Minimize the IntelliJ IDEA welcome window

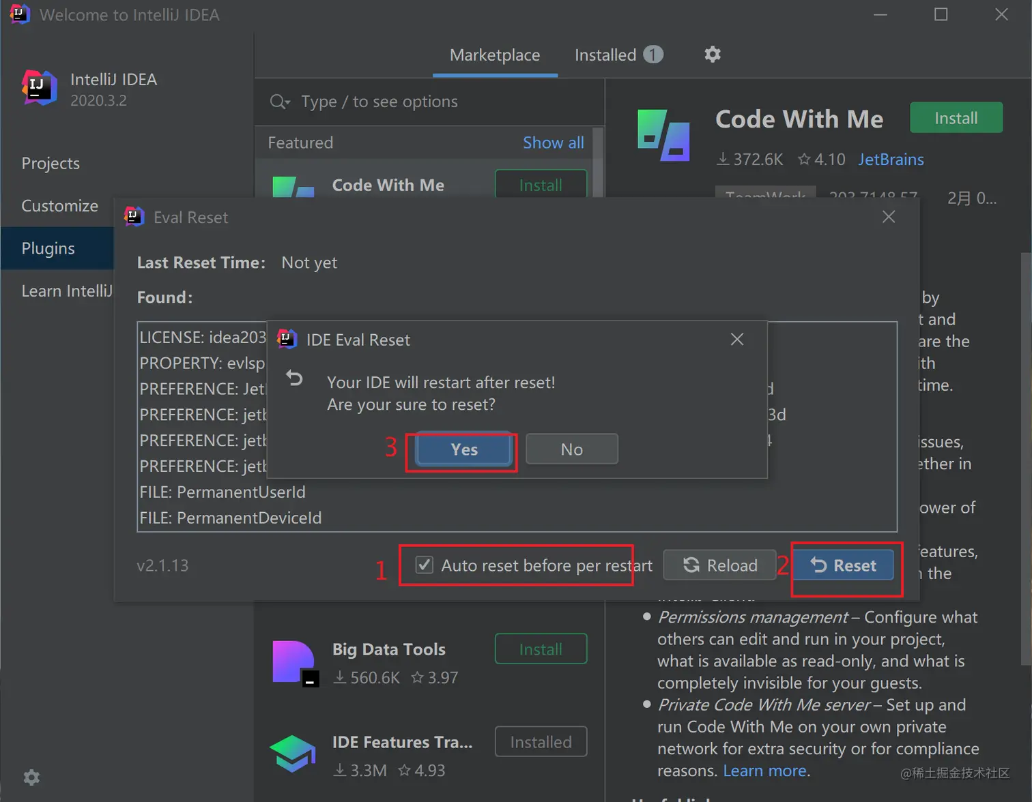coord(880,14)
